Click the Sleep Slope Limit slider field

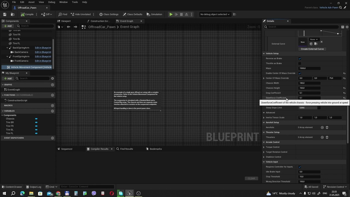309,108
